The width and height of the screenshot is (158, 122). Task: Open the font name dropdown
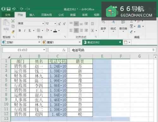43,24
